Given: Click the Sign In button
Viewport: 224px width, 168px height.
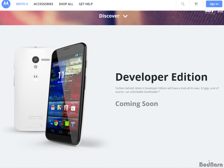Looking at the screenshot, I should tap(214, 4).
